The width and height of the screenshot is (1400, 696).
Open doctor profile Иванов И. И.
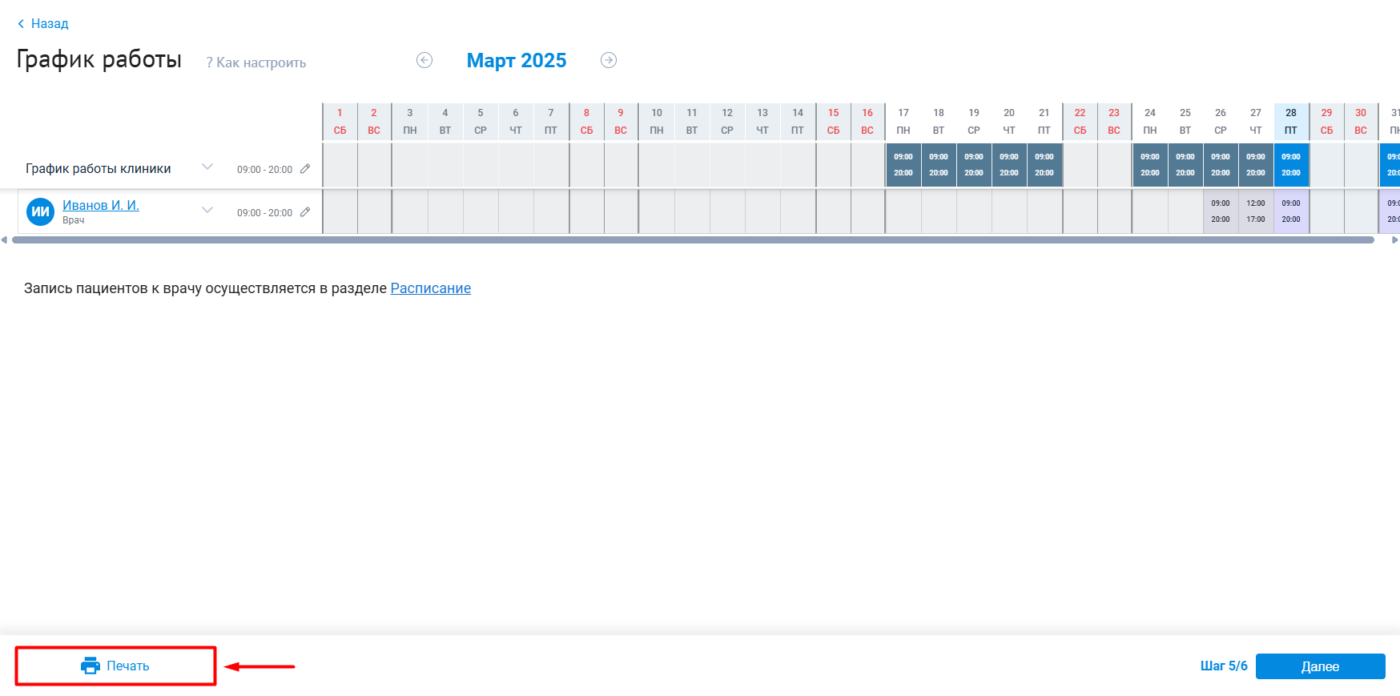tap(101, 205)
